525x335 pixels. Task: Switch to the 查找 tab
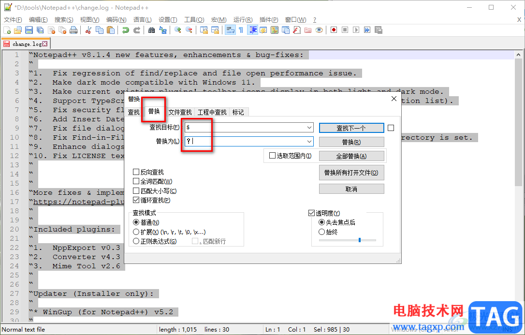click(133, 112)
